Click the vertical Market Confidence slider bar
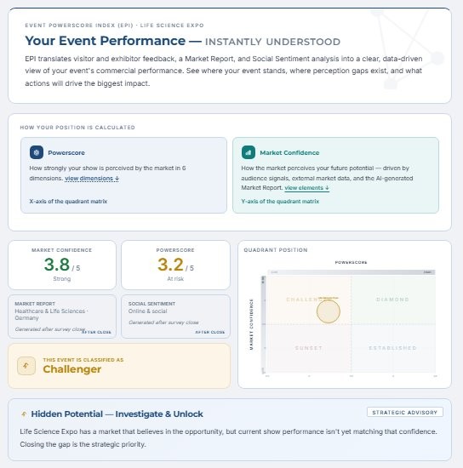Screen dimensions: 463x468 coord(263,324)
